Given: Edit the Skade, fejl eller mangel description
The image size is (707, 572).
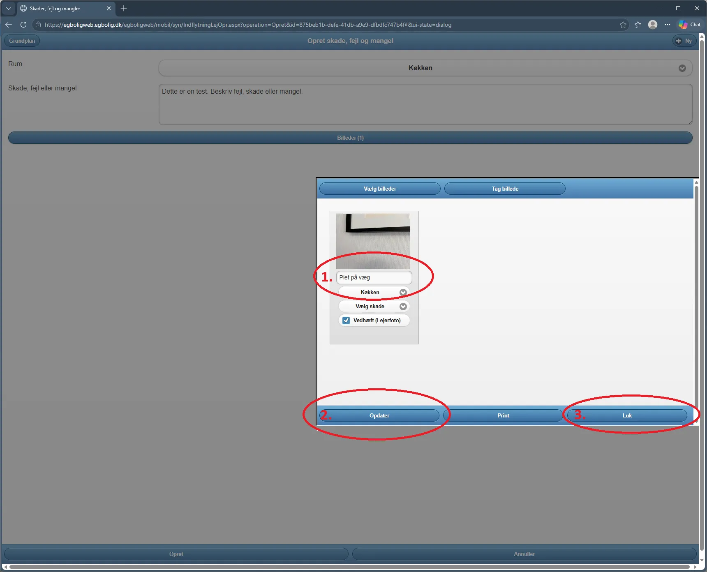Looking at the screenshot, I should (425, 104).
